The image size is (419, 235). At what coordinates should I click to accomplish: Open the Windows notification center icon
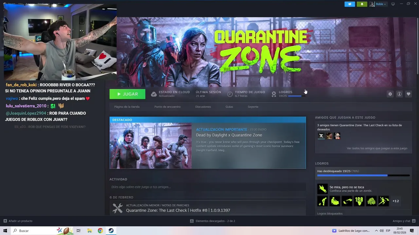(412, 231)
